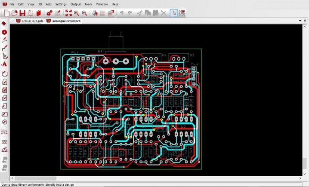Click the Zoom In magnifier icon
309x187 pixels.
point(77,13)
